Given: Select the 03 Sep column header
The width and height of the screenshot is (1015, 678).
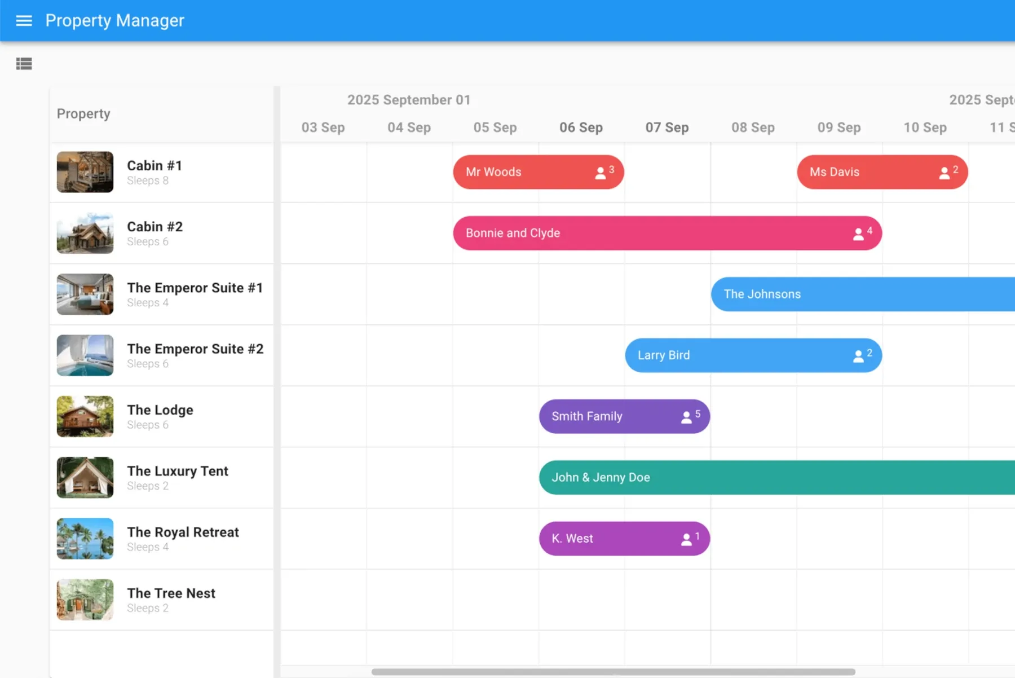Looking at the screenshot, I should click(x=323, y=127).
